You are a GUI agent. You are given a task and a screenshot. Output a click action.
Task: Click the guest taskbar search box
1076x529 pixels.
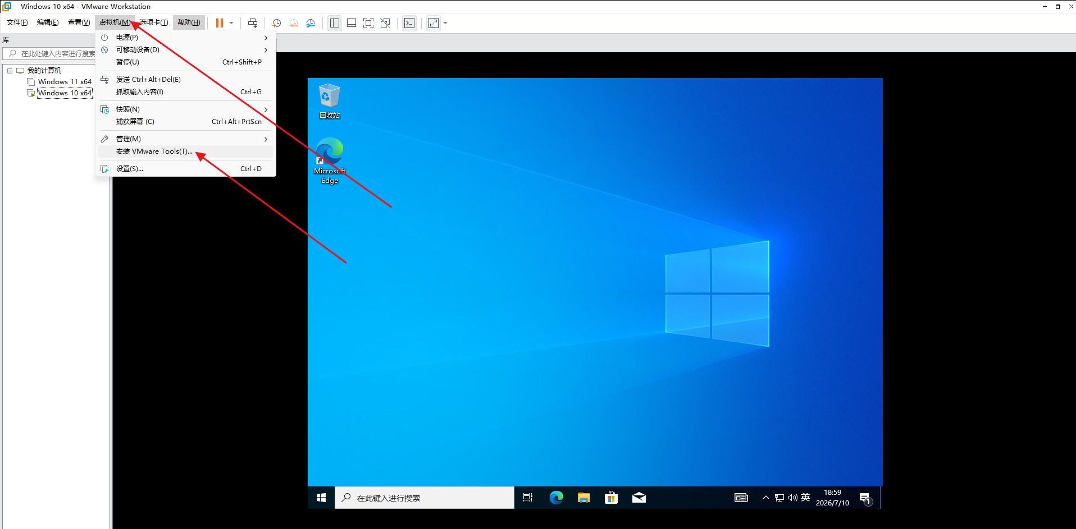tap(425, 498)
